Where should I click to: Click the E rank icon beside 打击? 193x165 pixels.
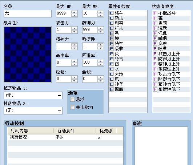[111, 28]
